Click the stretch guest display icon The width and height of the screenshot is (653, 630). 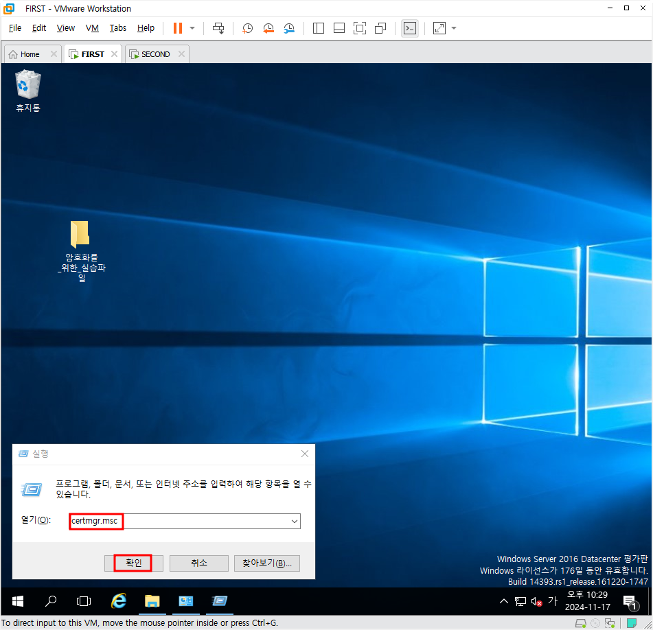[x=439, y=28]
